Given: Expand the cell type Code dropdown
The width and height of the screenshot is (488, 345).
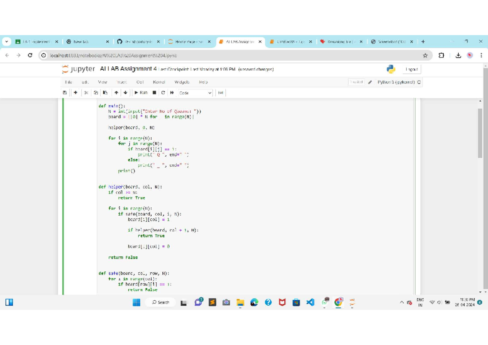Looking at the screenshot, I should 196,93.
